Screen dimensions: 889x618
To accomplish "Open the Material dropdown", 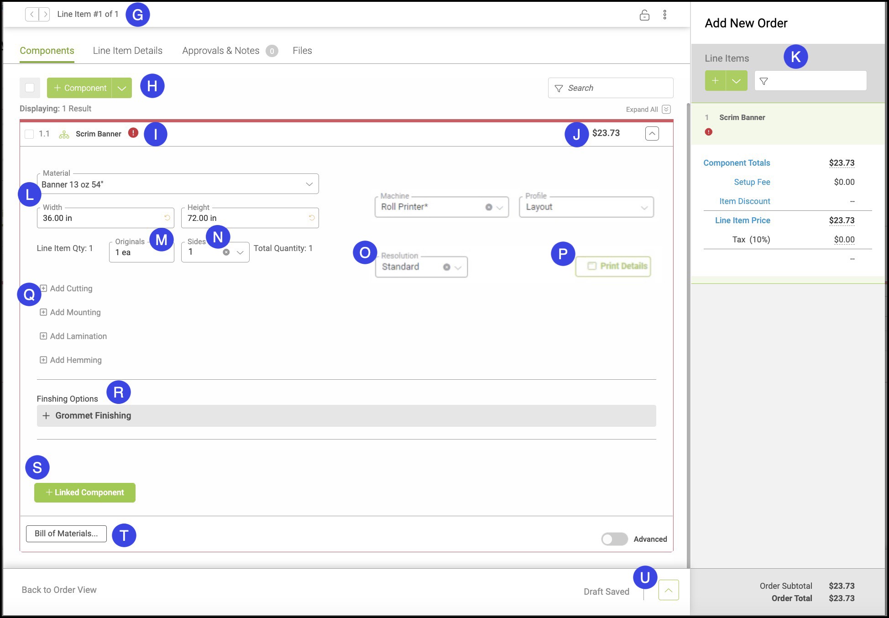I will click(309, 184).
